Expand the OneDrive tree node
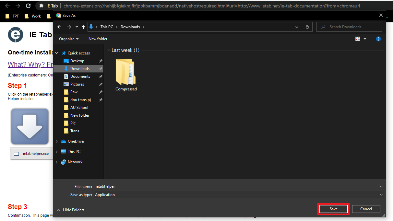This screenshot has width=393, height=221. click(x=57, y=141)
